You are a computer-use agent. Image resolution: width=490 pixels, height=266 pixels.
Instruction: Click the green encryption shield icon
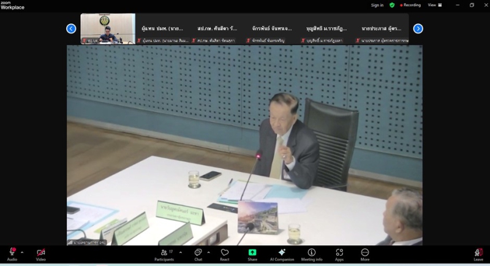(x=392, y=5)
